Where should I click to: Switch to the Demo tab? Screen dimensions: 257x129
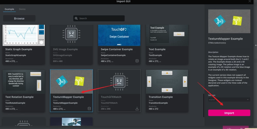(22, 9)
